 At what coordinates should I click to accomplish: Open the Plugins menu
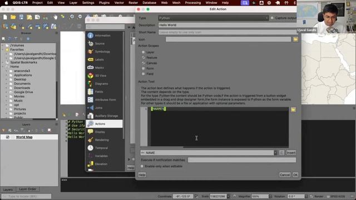point(104,3)
